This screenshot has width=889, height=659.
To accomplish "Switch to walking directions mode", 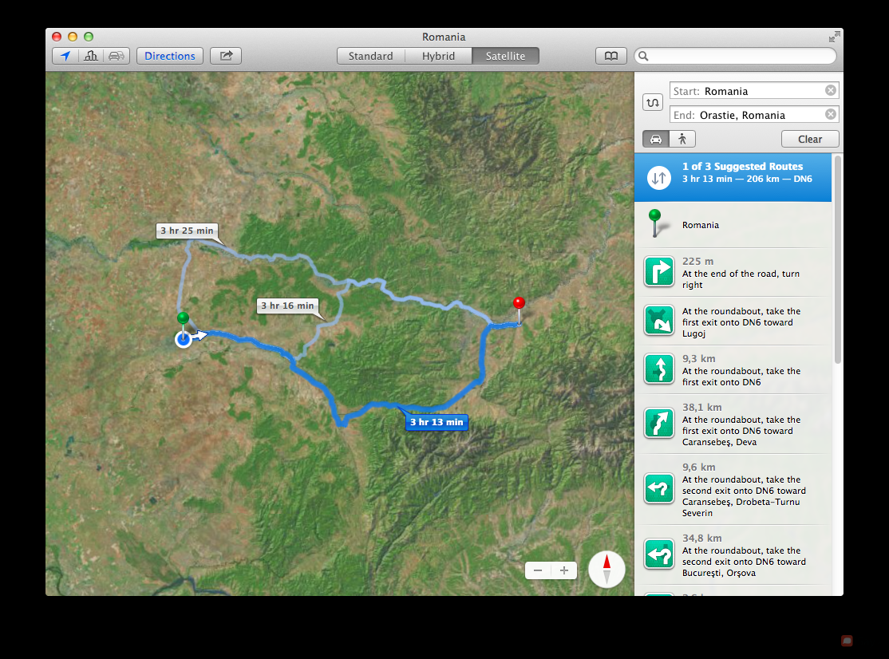I will tap(682, 139).
